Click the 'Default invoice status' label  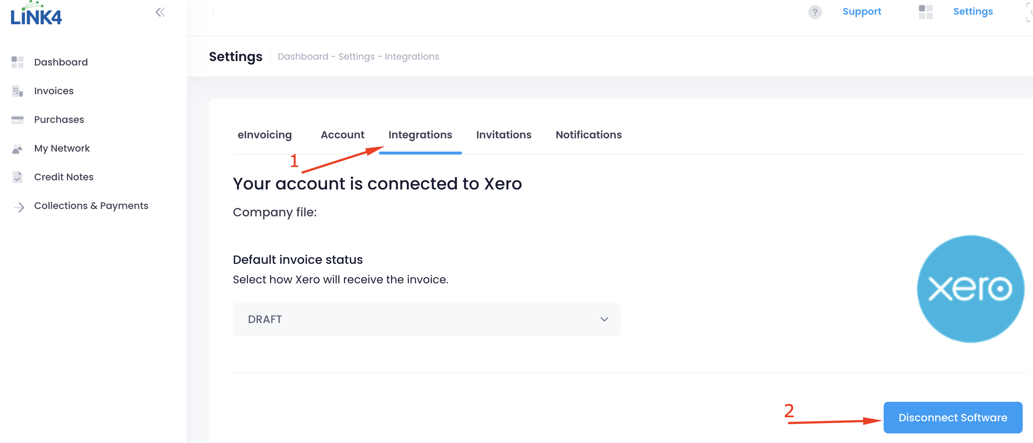(298, 259)
